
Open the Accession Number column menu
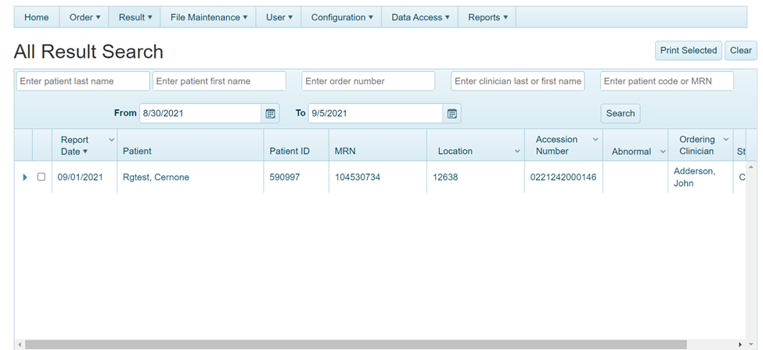point(595,140)
